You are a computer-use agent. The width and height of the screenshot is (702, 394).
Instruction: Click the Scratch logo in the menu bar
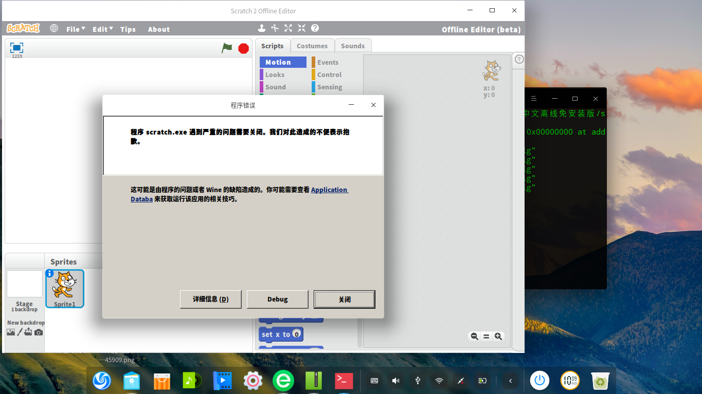coord(23,28)
